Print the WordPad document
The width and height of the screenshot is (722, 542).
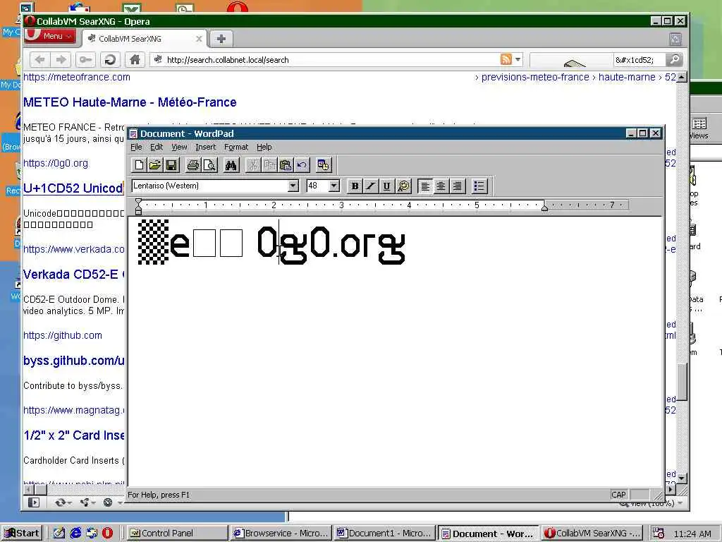(x=193, y=165)
